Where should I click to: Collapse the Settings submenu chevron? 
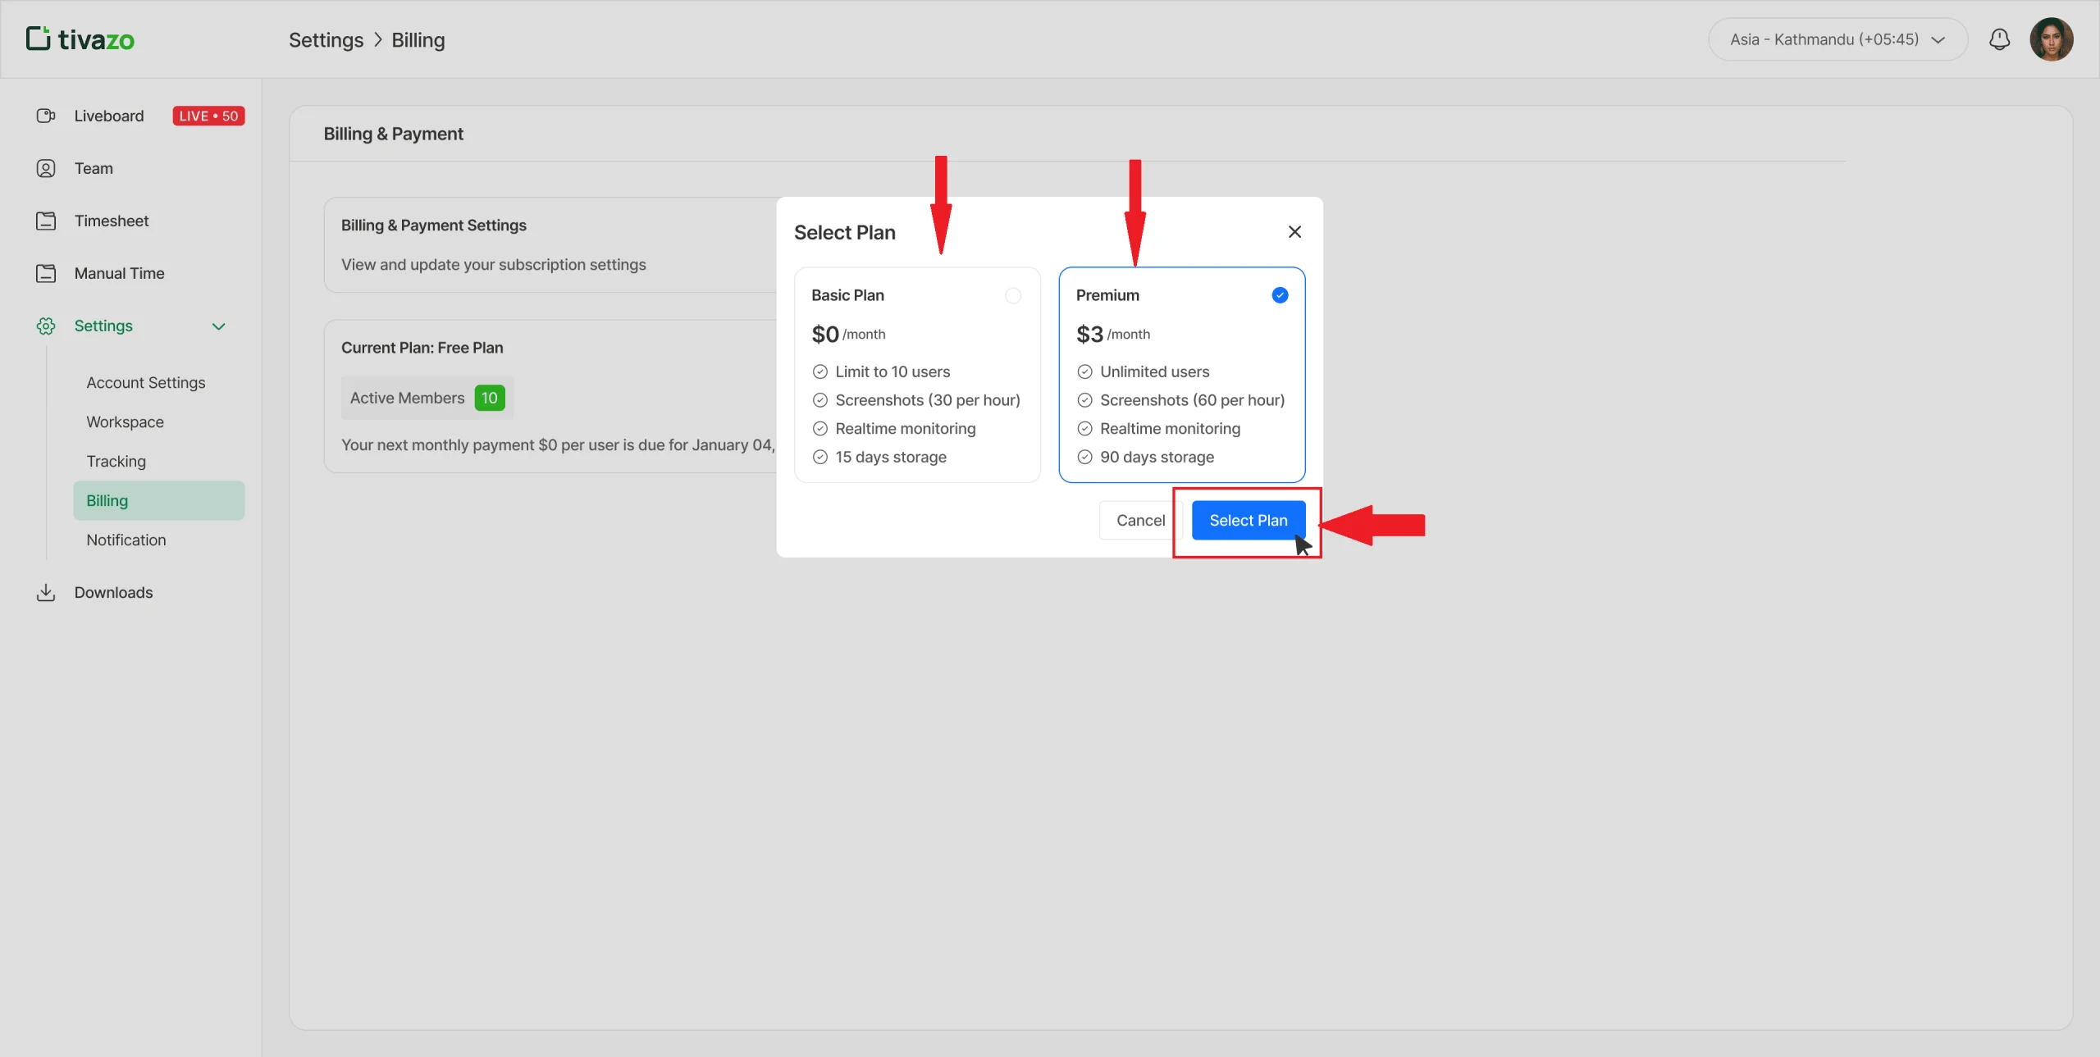pyautogui.click(x=219, y=326)
